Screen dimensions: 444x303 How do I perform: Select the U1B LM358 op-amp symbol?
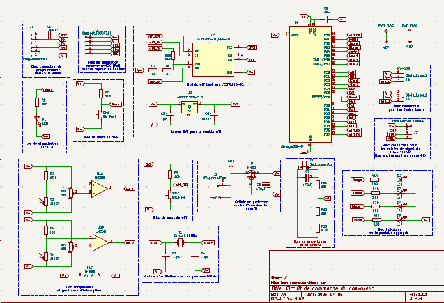100,241
